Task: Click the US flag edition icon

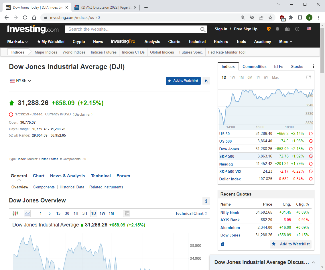Action: click(309, 29)
